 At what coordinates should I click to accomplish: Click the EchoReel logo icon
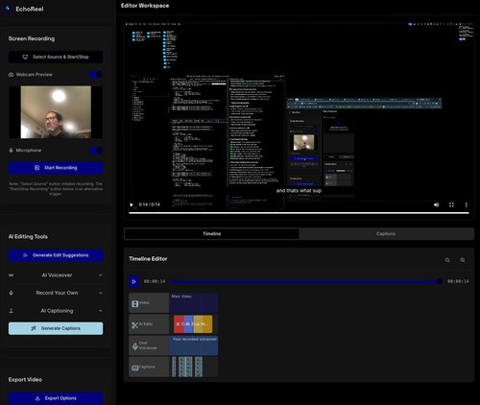click(x=8, y=9)
